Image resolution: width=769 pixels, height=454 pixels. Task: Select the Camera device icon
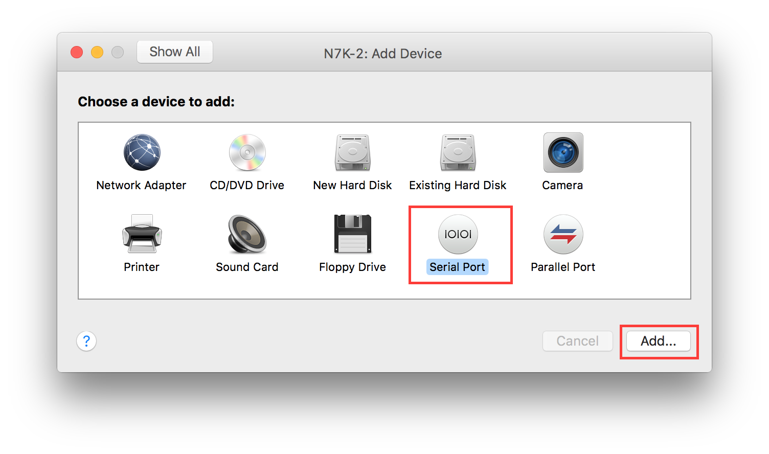563,152
